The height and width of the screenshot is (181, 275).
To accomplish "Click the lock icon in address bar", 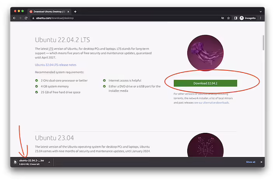I will pyautogui.click(x=33, y=18).
